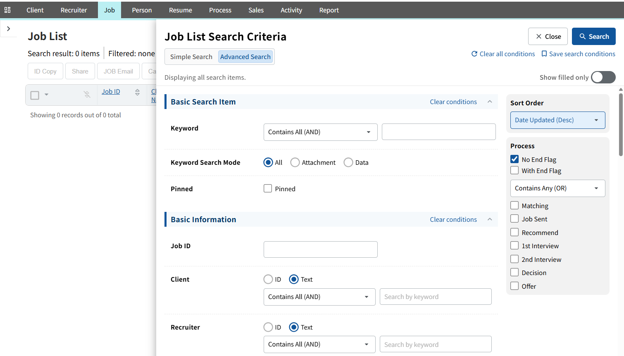624x356 pixels.
Task: Check the Pinned checkbox
Action: click(x=268, y=188)
